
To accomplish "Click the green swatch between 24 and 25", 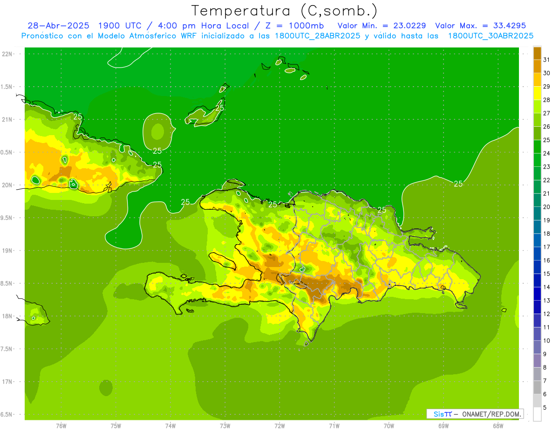I will point(537,147).
